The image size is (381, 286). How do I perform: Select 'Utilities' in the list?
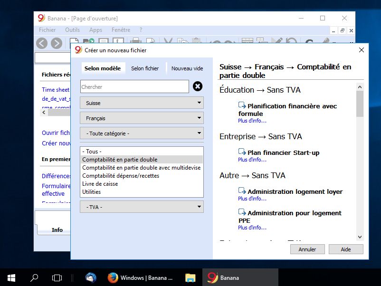coord(142,192)
